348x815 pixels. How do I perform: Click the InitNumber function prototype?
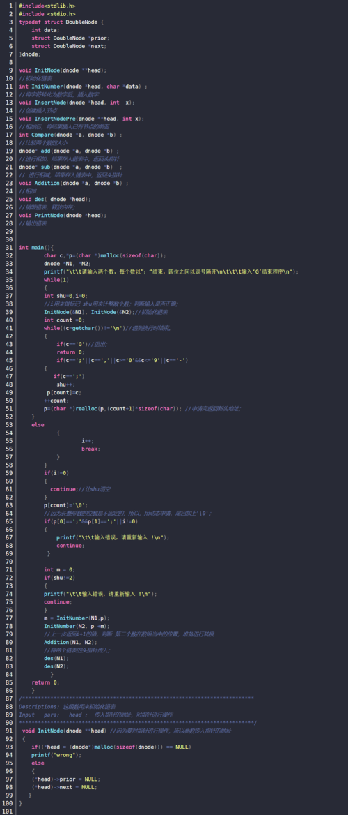click(x=83, y=87)
